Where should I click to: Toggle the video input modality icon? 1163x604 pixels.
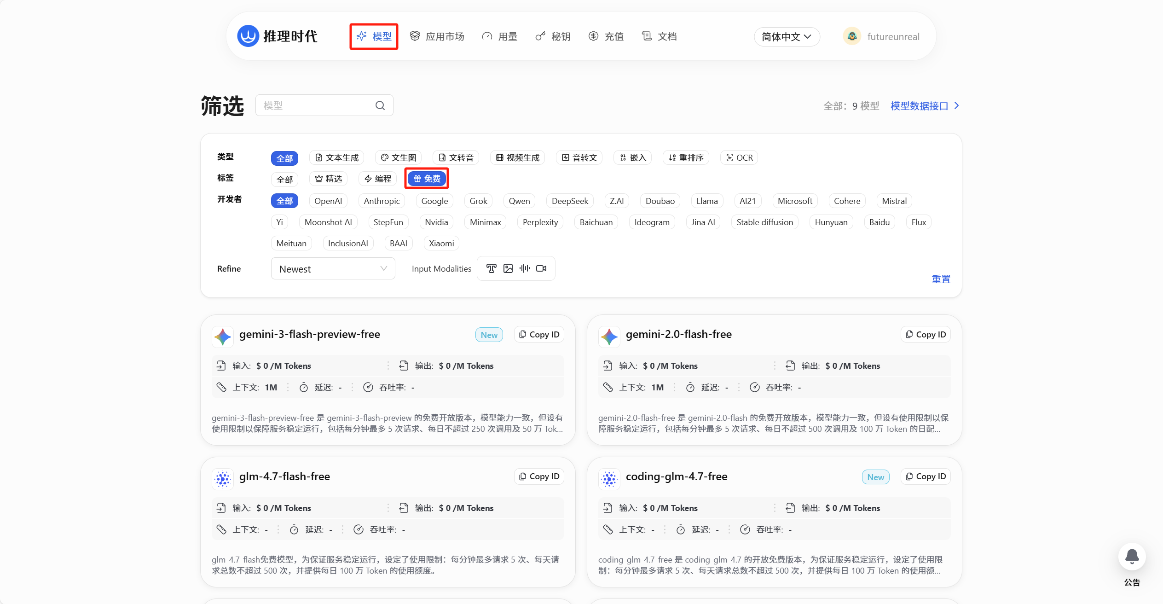point(541,268)
